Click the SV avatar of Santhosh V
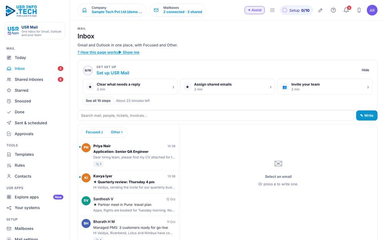Screen dimensions: 385x240 point(86,200)
